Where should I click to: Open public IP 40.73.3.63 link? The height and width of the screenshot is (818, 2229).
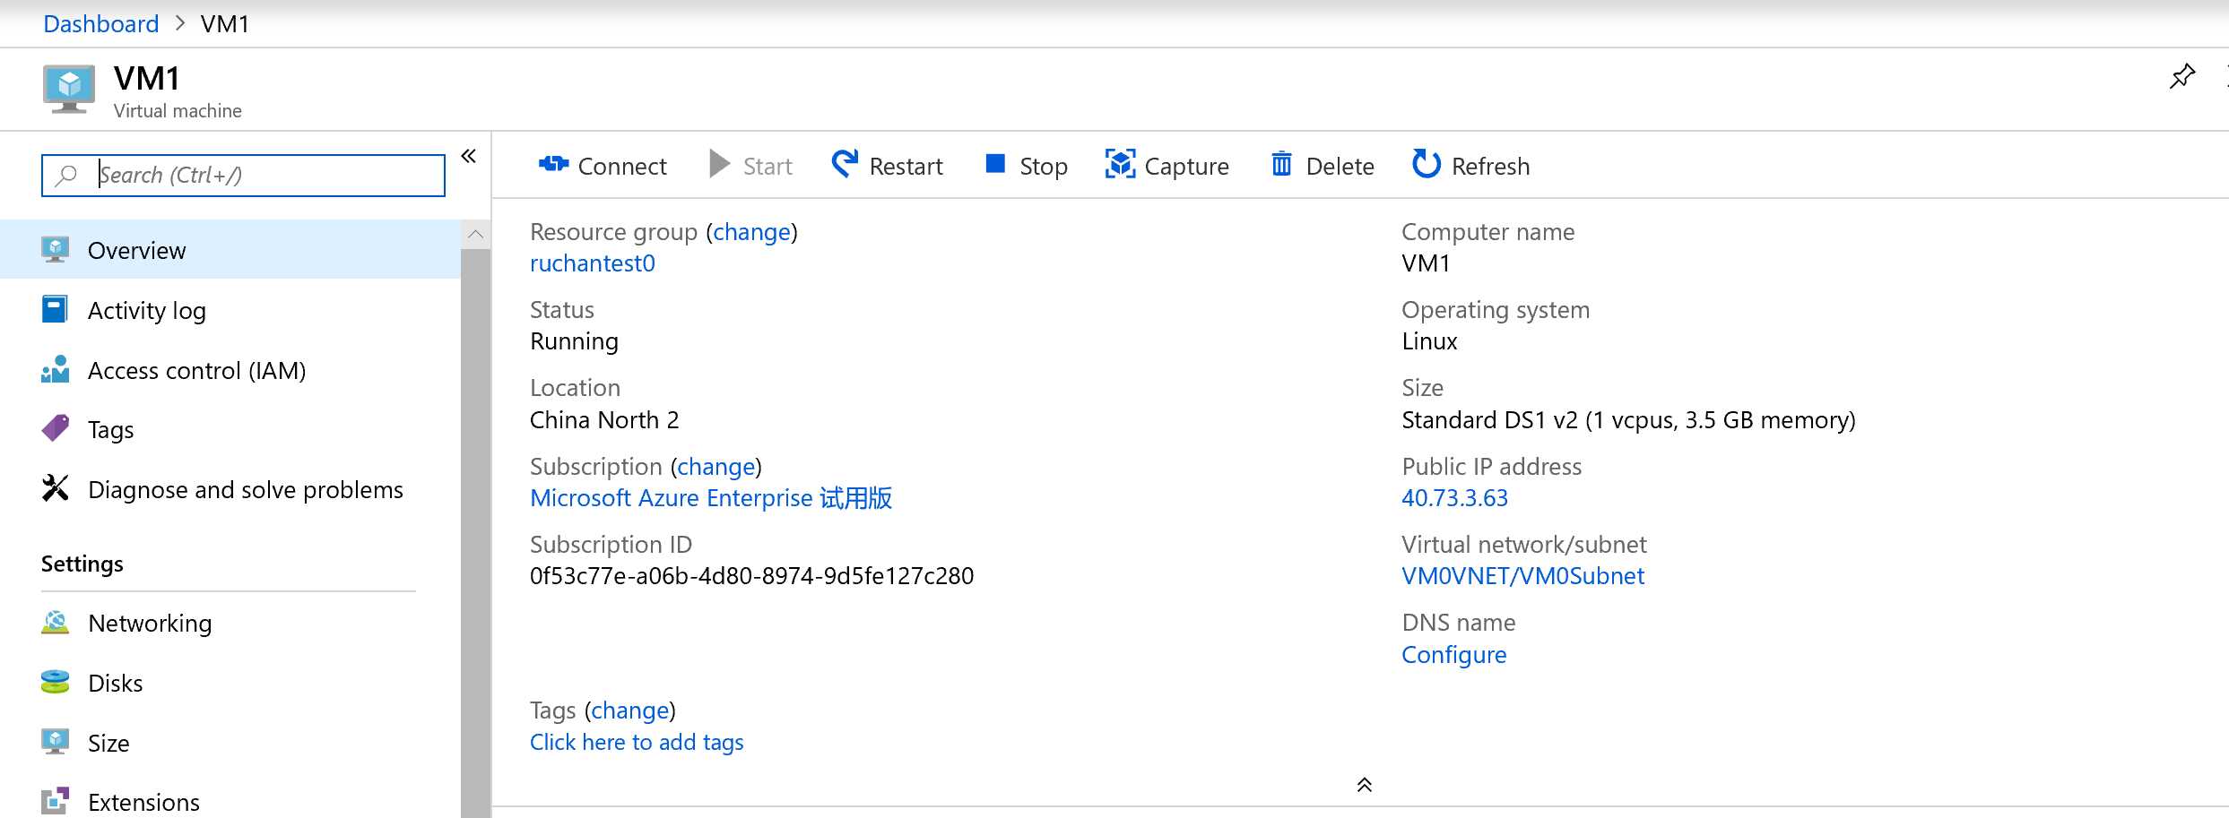(1454, 498)
